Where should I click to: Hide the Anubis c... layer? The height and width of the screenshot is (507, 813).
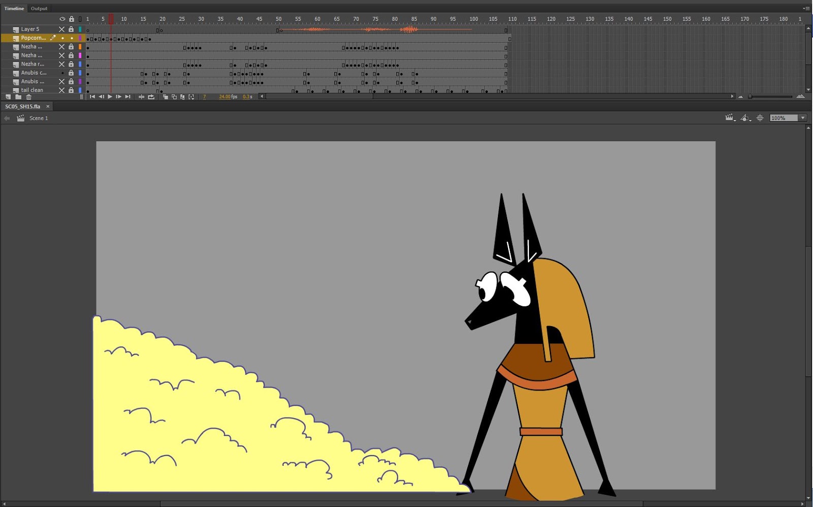[x=62, y=73]
